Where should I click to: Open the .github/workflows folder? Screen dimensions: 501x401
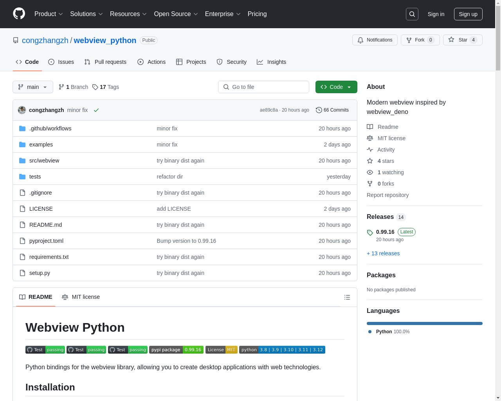(x=50, y=128)
